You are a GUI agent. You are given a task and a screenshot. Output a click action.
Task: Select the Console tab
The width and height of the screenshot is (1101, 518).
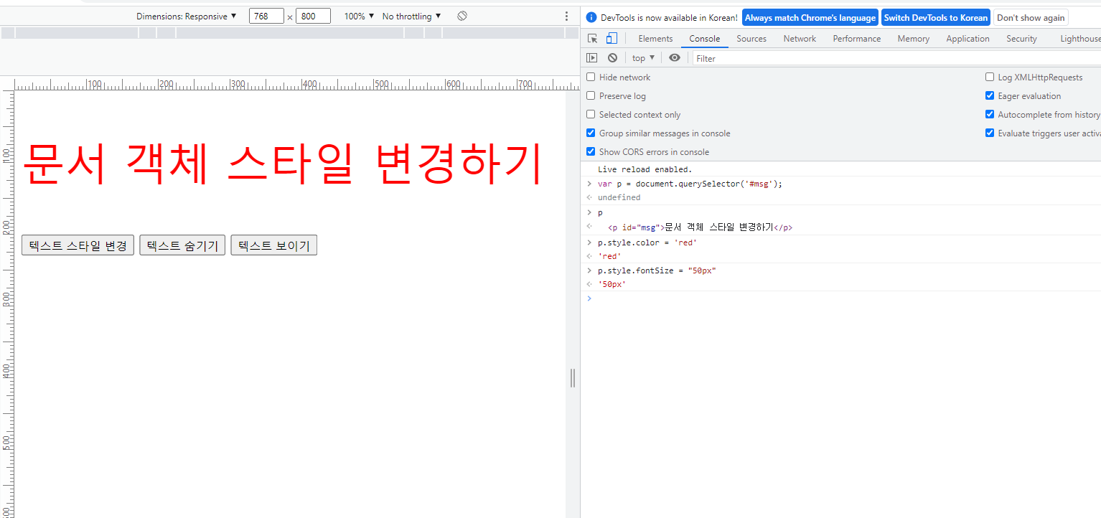(704, 39)
